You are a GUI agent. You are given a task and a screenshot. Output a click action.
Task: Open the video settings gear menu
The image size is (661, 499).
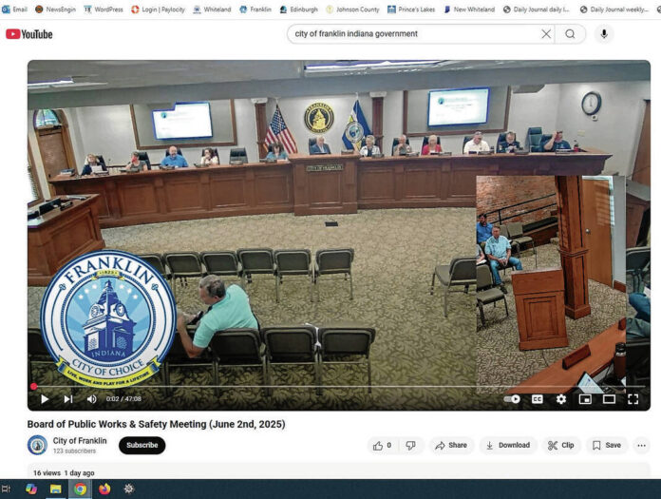pos(561,399)
